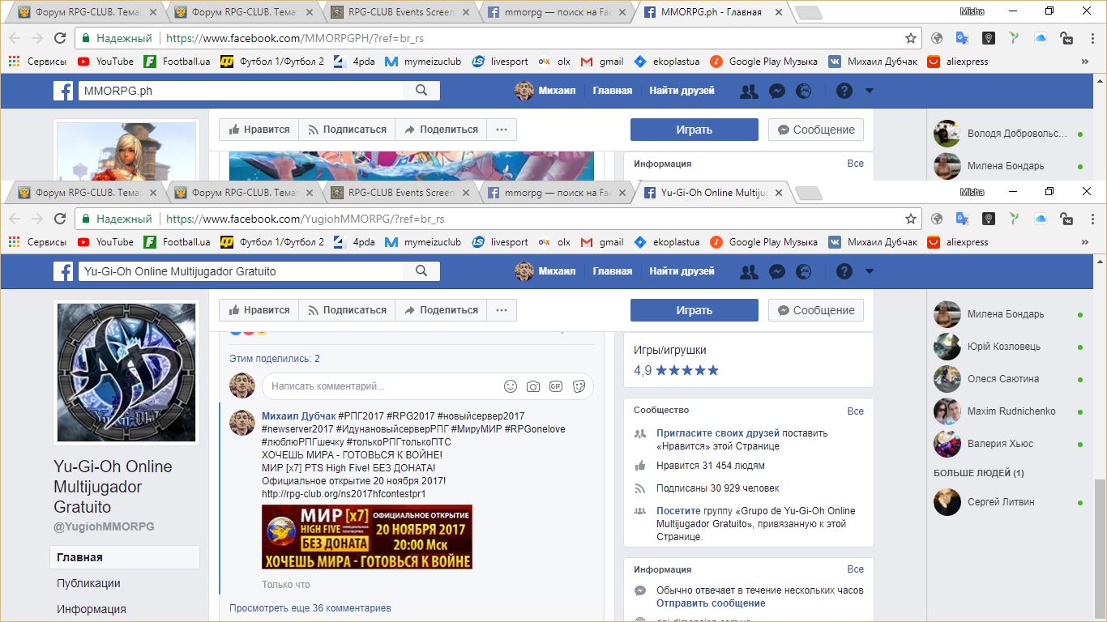The image size is (1107, 622).
Task: Go back in the Yu-Gi-Oh browser window
Action: pyautogui.click(x=15, y=219)
